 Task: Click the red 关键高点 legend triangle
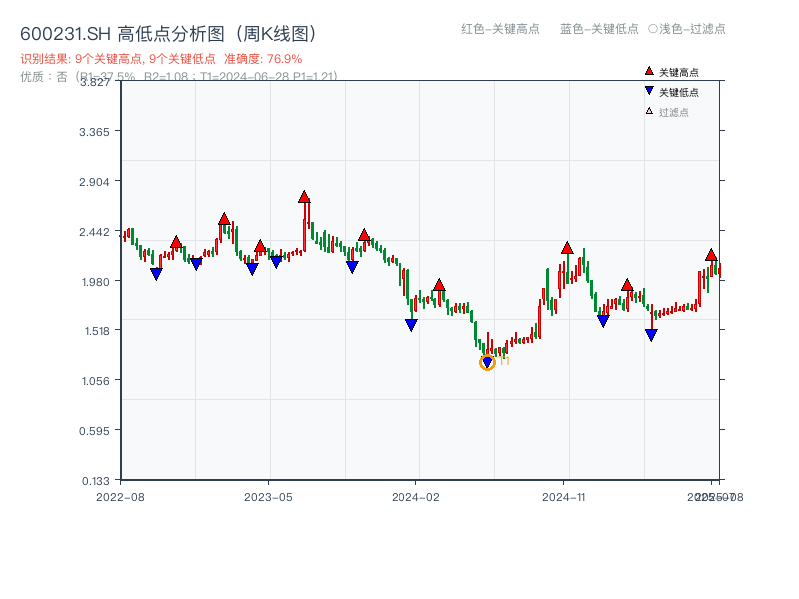(649, 72)
